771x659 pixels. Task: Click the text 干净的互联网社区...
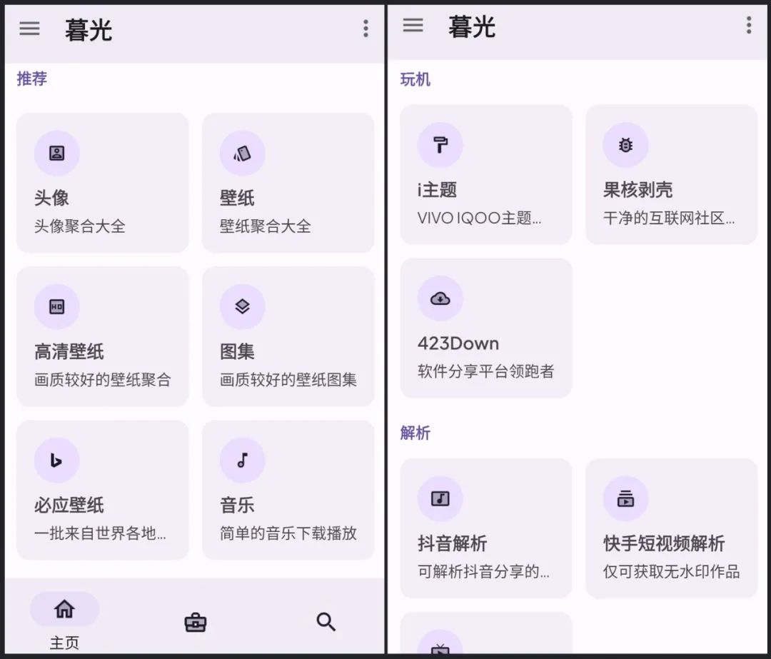[x=669, y=218]
